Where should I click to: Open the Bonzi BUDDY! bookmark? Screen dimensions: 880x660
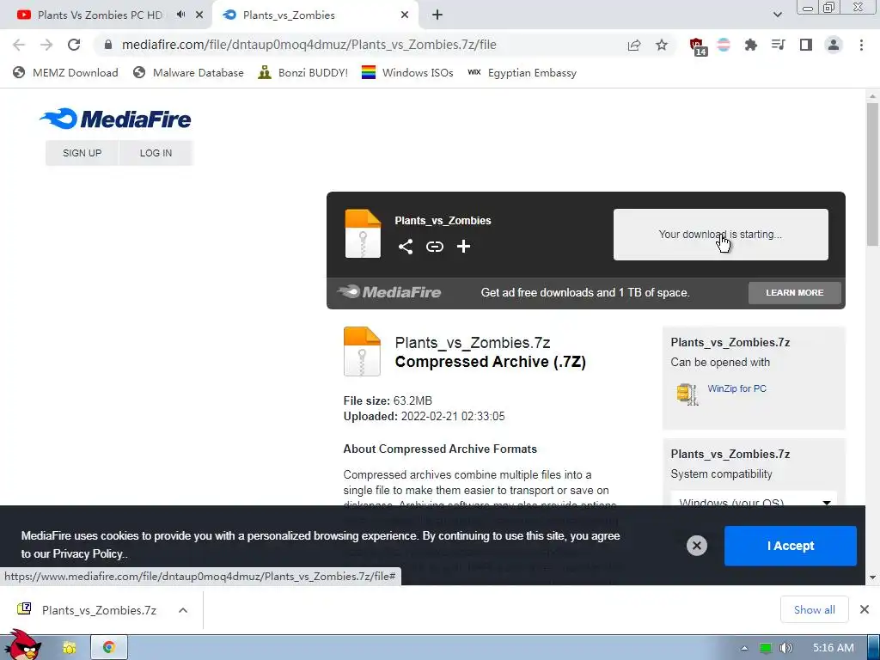303,73
